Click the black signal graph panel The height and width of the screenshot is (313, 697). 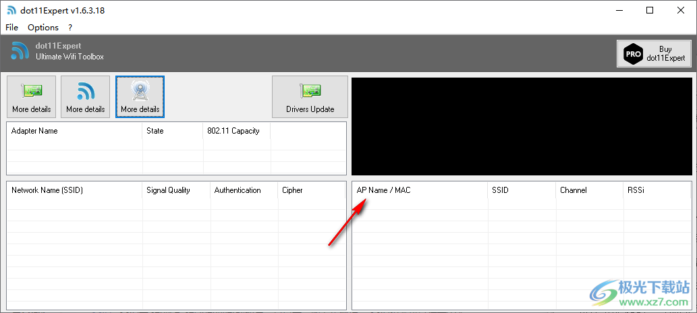(x=522, y=126)
